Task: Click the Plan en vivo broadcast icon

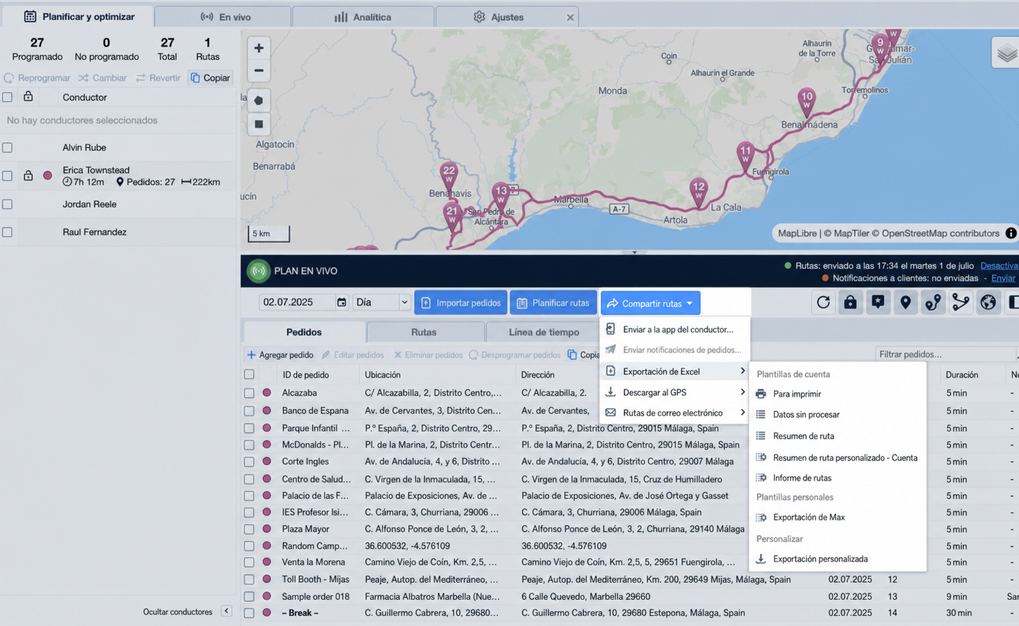Action: pyautogui.click(x=258, y=271)
